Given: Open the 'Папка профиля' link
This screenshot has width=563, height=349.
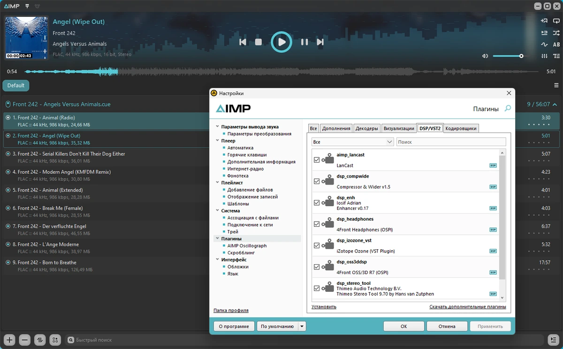Looking at the screenshot, I should (231, 310).
